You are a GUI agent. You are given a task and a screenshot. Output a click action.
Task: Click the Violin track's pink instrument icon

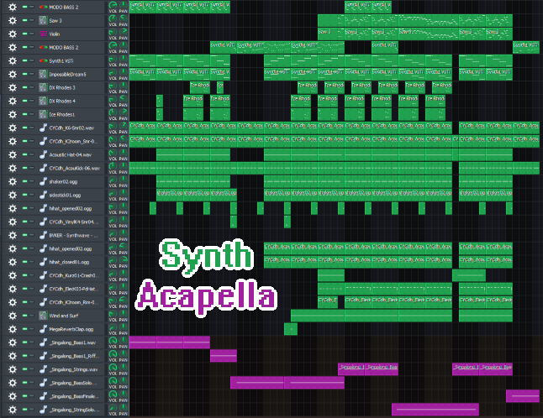click(x=43, y=34)
